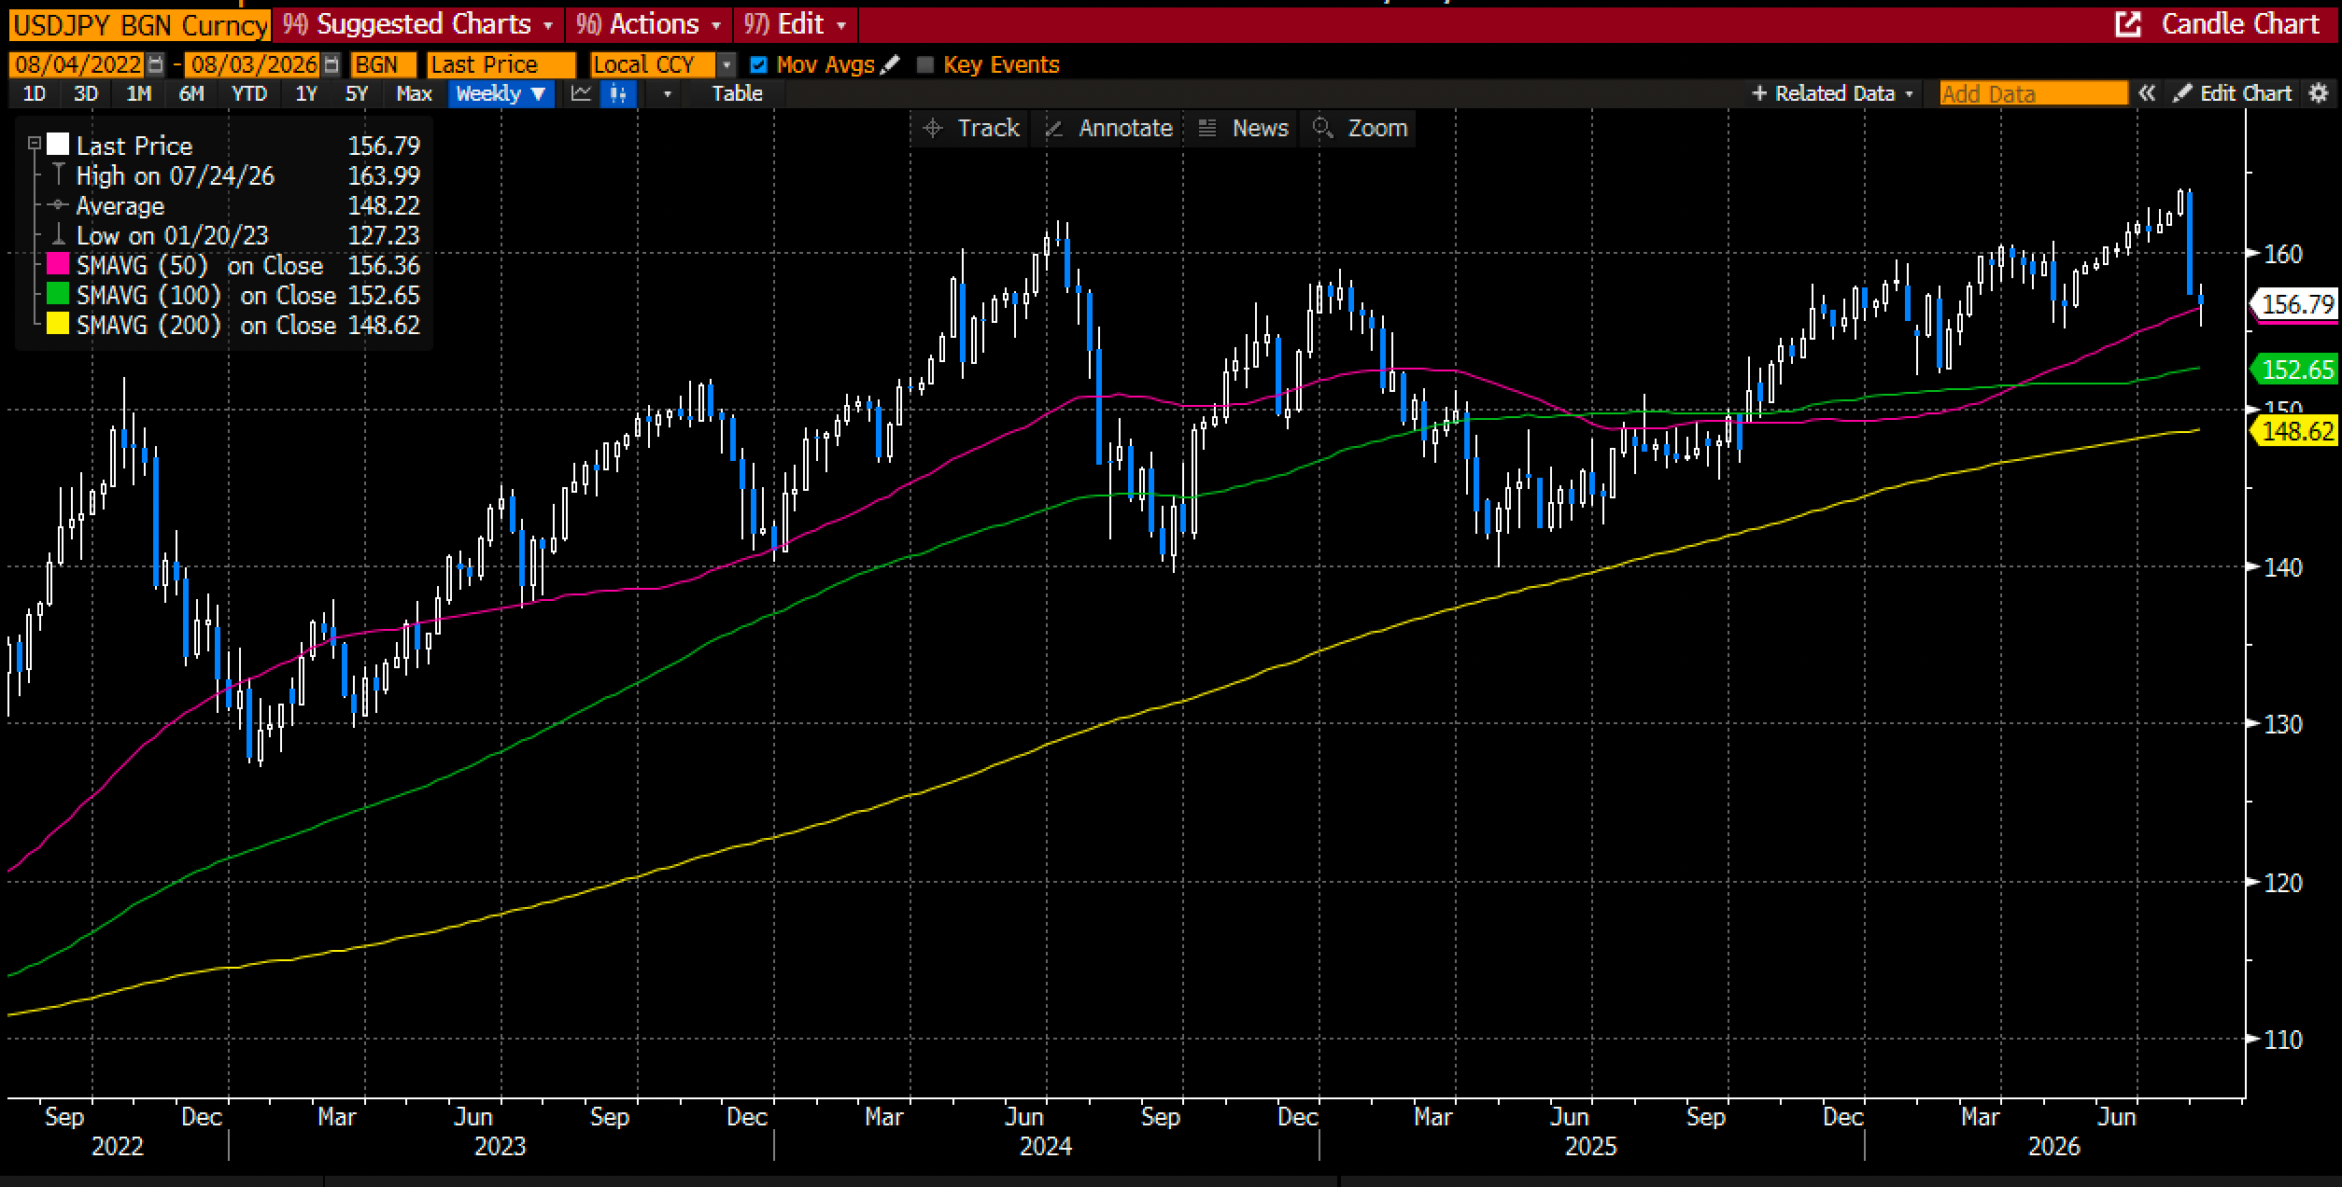This screenshot has height=1187, width=2342.
Task: Click the pop-out icon beside Candle Chart
Action: click(2128, 24)
